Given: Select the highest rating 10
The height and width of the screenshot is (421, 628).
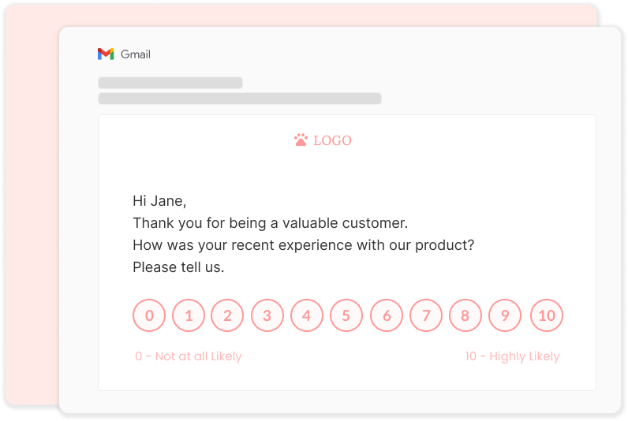Looking at the screenshot, I should 547,315.
